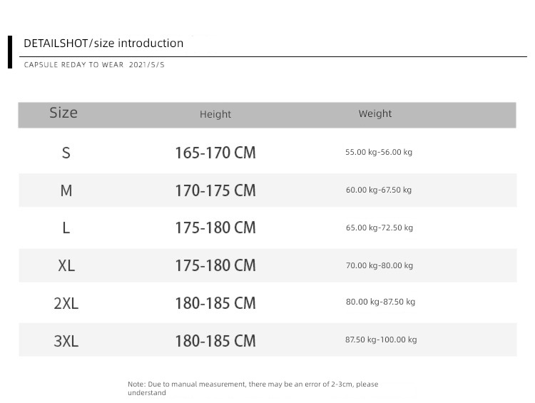Click the 170-175 CM height value
The height and width of the screenshot is (403, 535).
(x=215, y=190)
